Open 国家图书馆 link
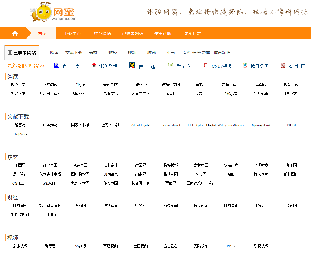This screenshot has width=311, height=254. coord(80,125)
